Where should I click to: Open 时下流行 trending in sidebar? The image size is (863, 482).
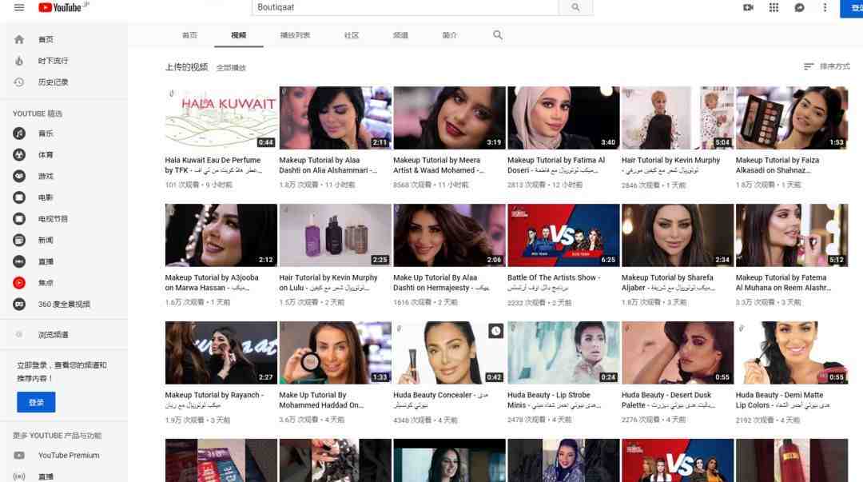(53, 61)
